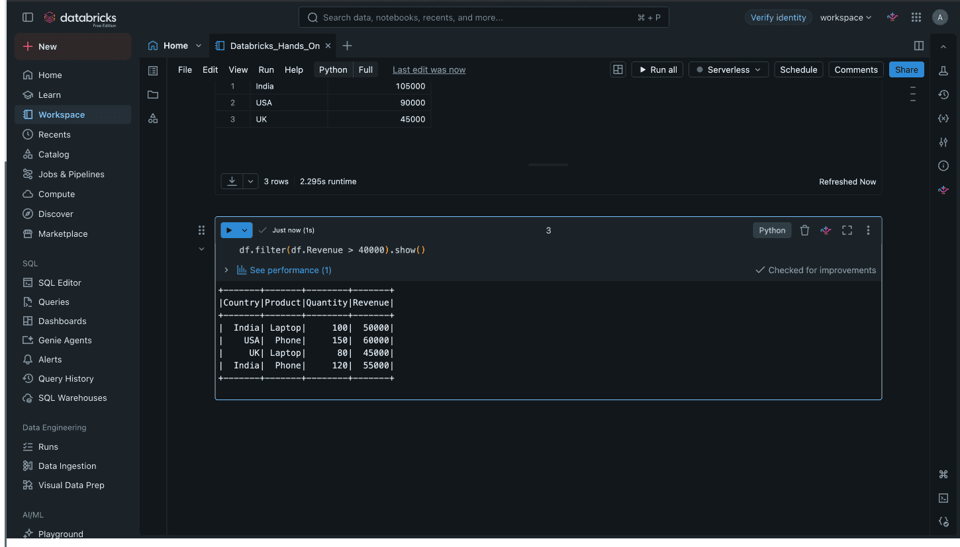Open version history icon in right rail
Viewport: 960px width, 547px height.
(x=943, y=95)
